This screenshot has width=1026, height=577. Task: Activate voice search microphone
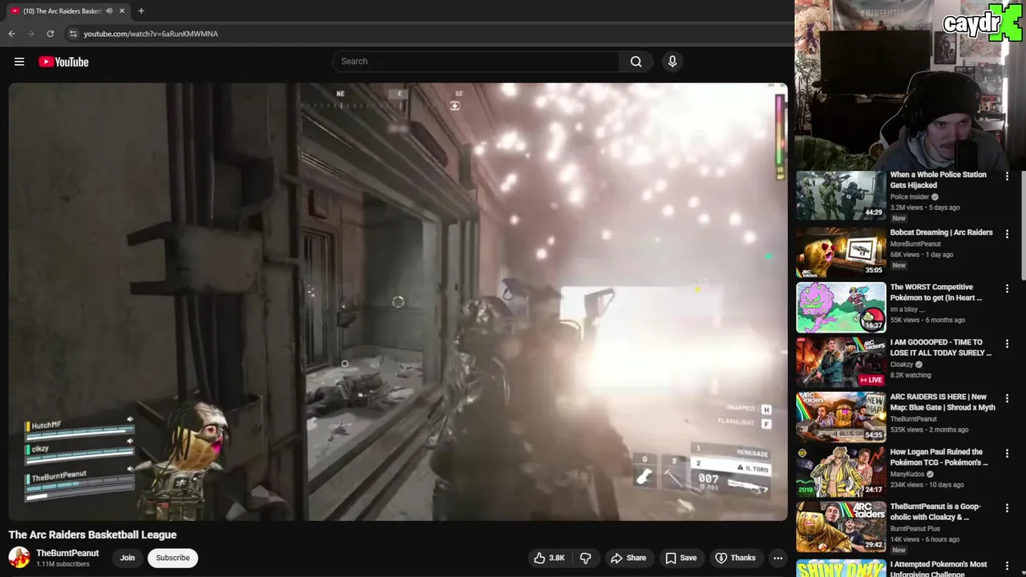(x=673, y=61)
